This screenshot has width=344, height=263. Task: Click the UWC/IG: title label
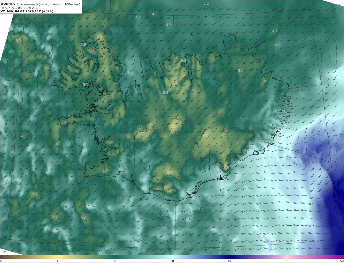(x=8, y=4)
